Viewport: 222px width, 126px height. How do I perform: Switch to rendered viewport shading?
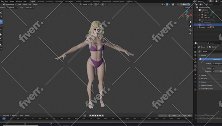coord(188,4)
